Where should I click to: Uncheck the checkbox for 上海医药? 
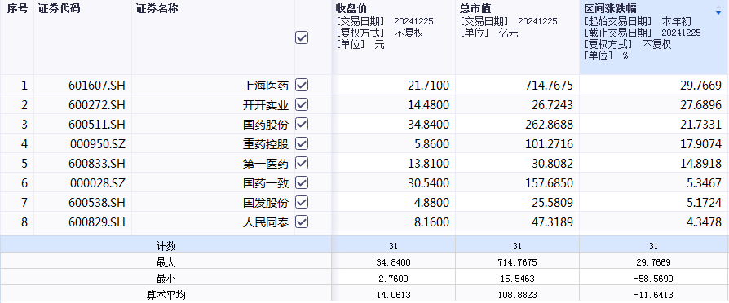click(302, 85)
